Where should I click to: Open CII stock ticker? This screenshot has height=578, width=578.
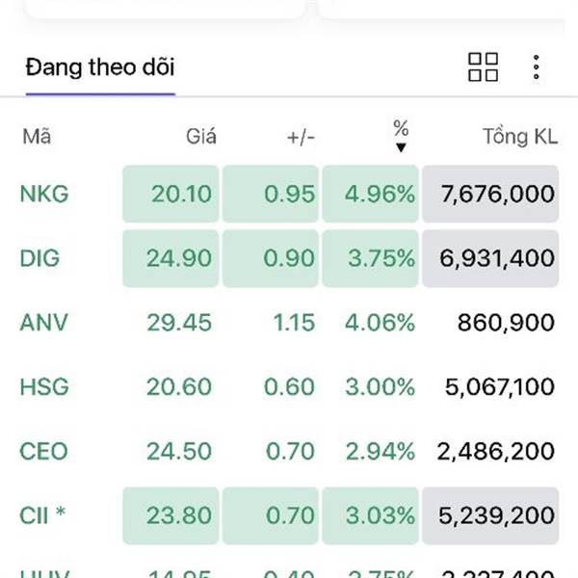tap(42, 515)
